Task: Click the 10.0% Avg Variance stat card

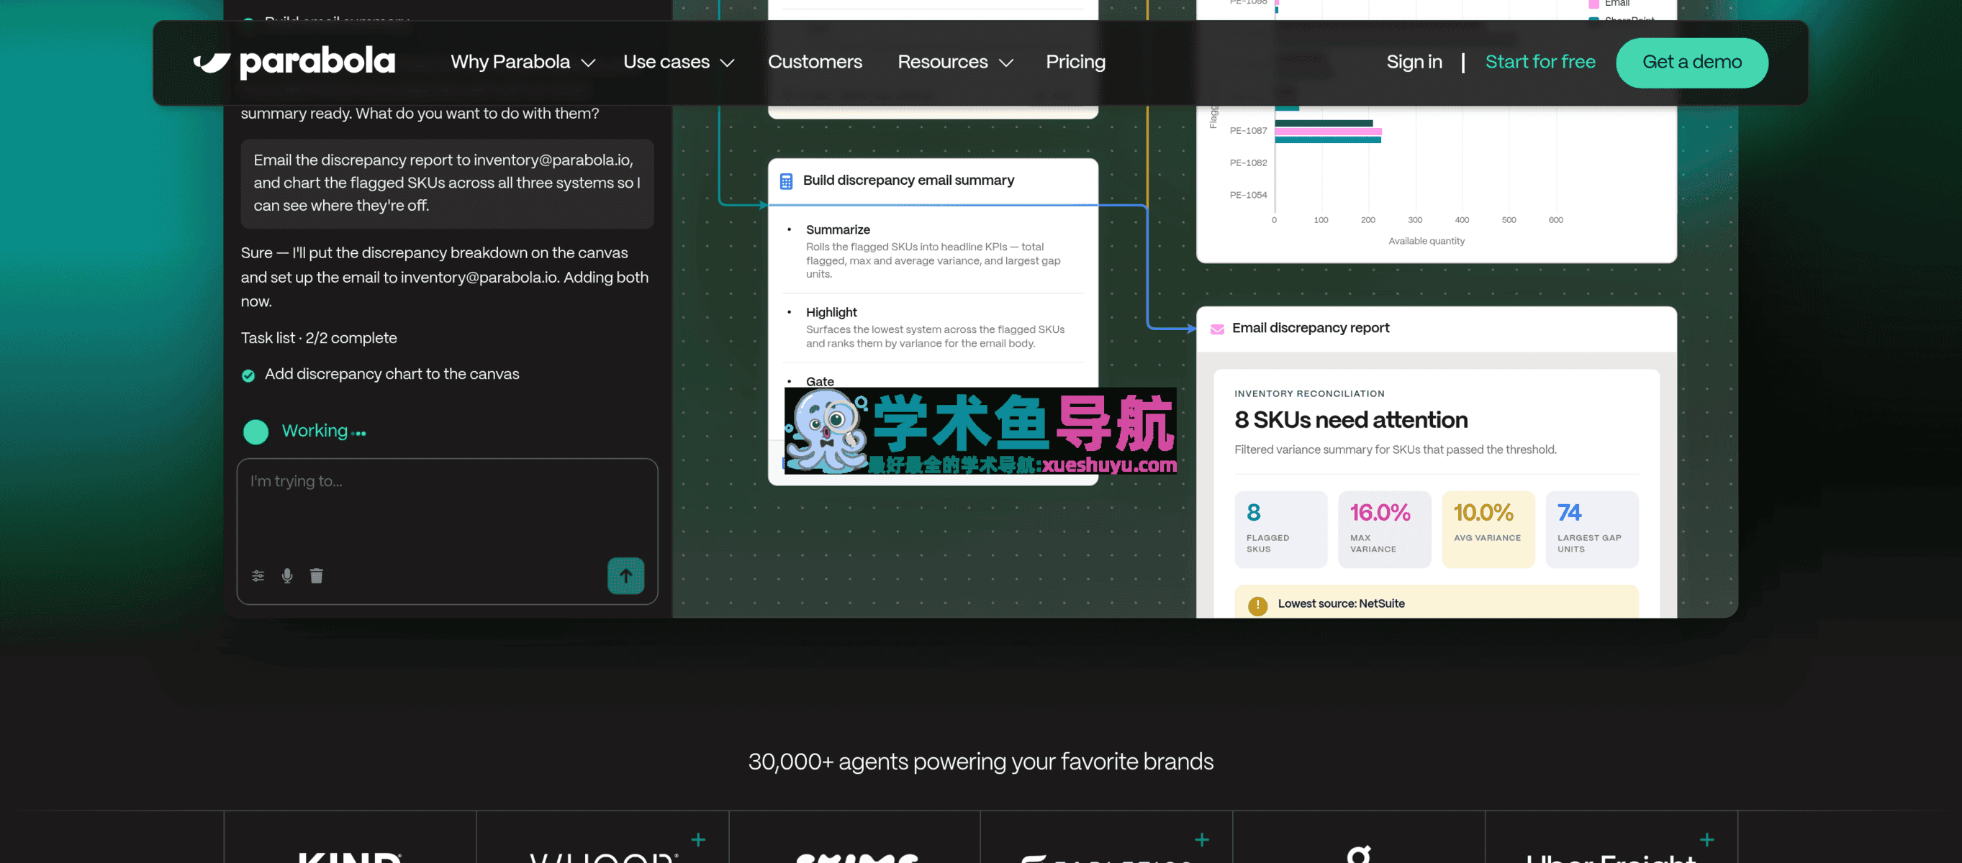Action: [1488, 529]
